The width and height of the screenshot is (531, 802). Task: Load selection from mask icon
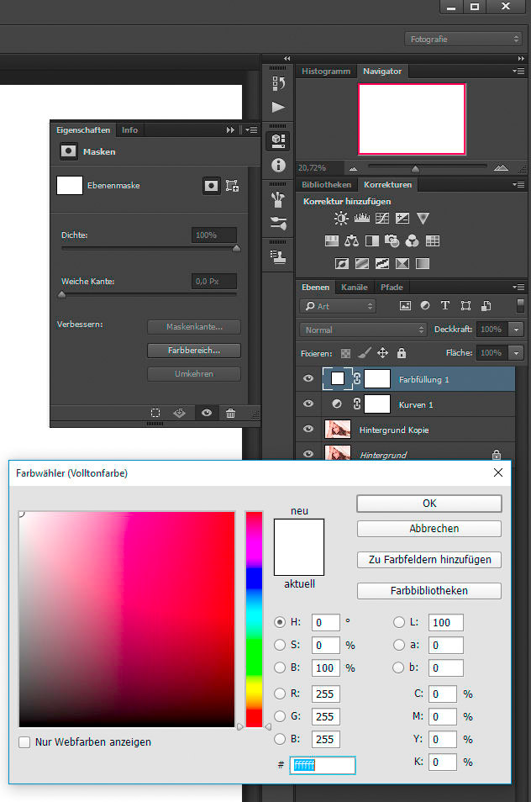(155, 413)
